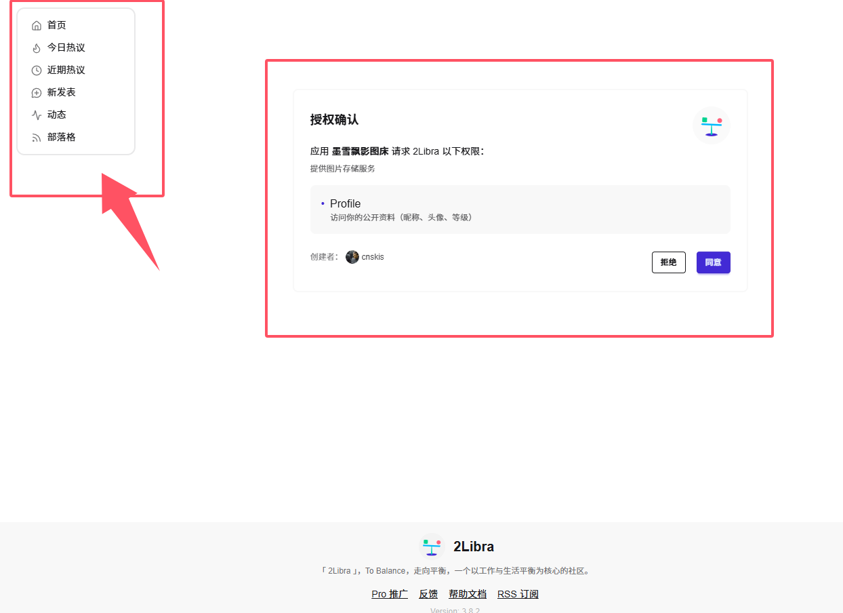Viewport: 843px width, 613px height.
Task: Click the 2Libra logo in the authorization card
Action: click(711, 125)
